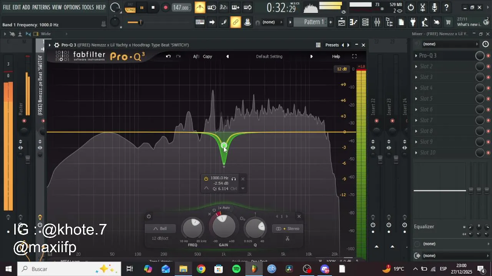Toggle the typing keyboard to piano icon

[200, 22]
